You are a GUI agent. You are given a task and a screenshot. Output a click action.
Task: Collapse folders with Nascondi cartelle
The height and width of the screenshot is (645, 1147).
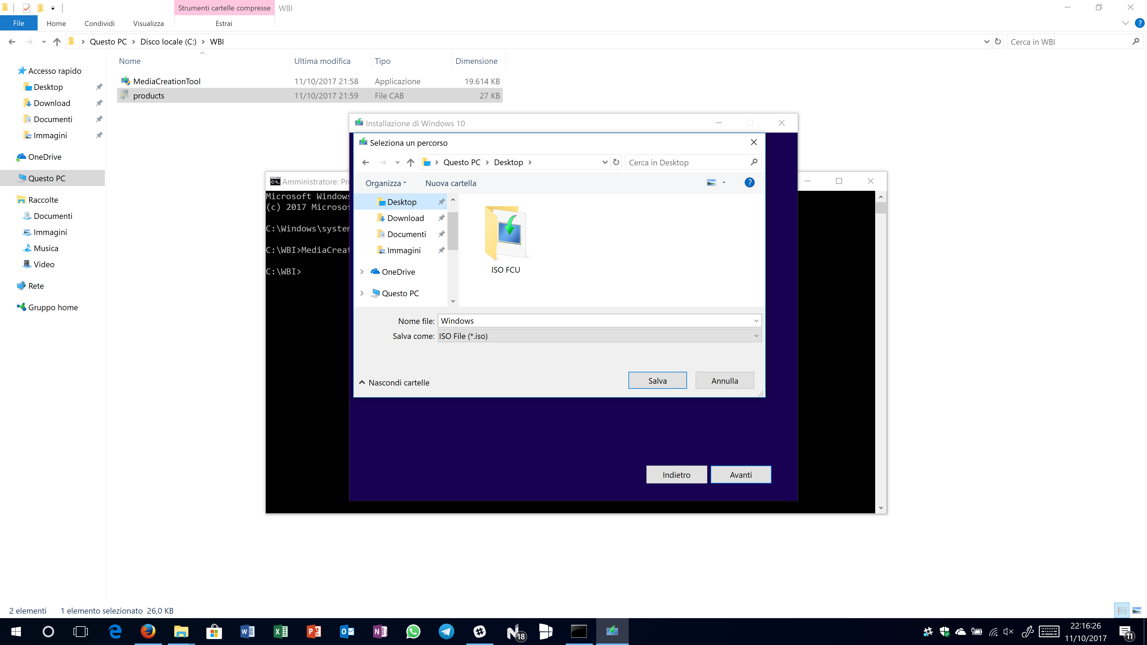point(395,382)
